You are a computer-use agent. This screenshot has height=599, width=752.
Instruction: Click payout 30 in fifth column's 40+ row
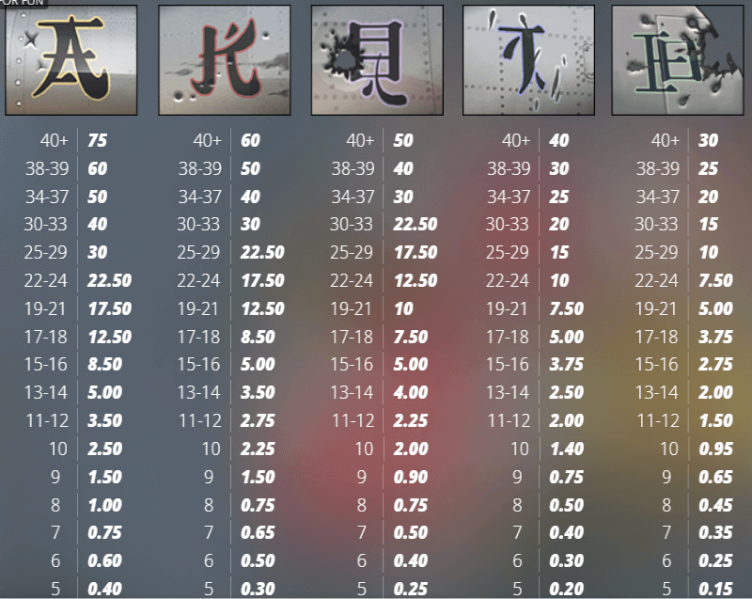click(x=709, y=140)
